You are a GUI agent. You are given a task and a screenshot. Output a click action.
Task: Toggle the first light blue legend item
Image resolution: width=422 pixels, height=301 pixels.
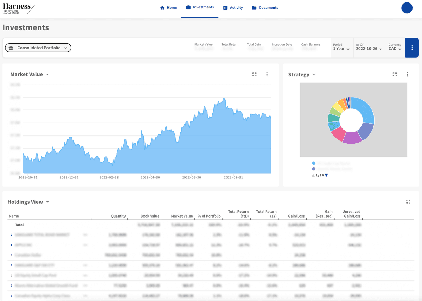tap(314, 163)
